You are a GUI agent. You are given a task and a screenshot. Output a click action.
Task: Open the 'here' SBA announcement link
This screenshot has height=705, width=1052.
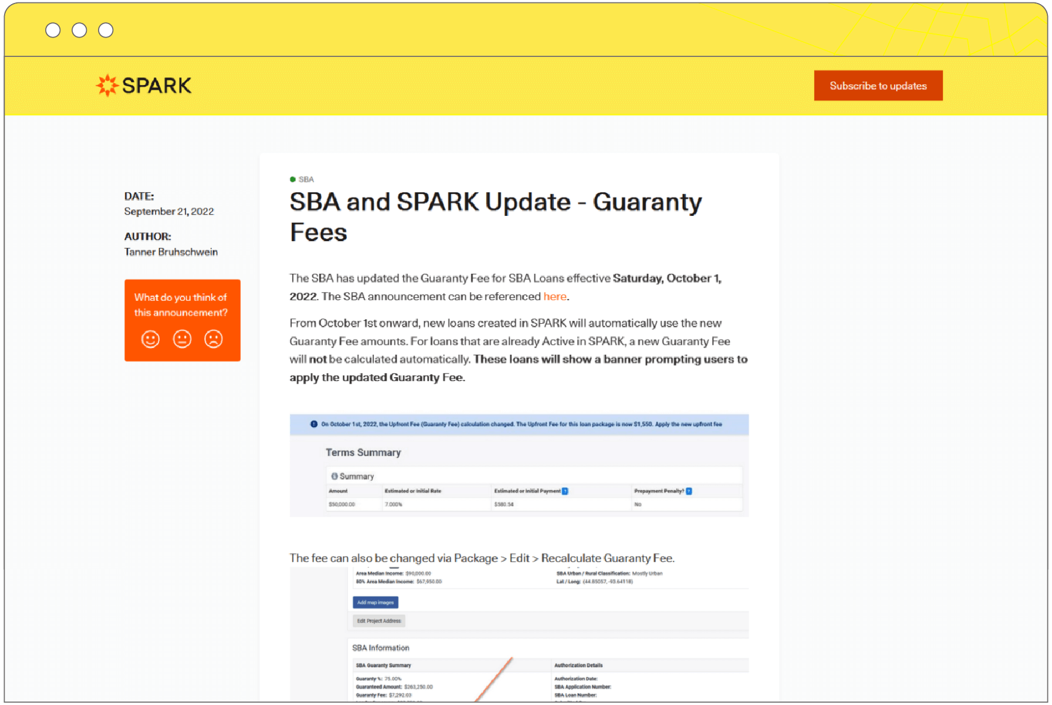click(554, 296)
